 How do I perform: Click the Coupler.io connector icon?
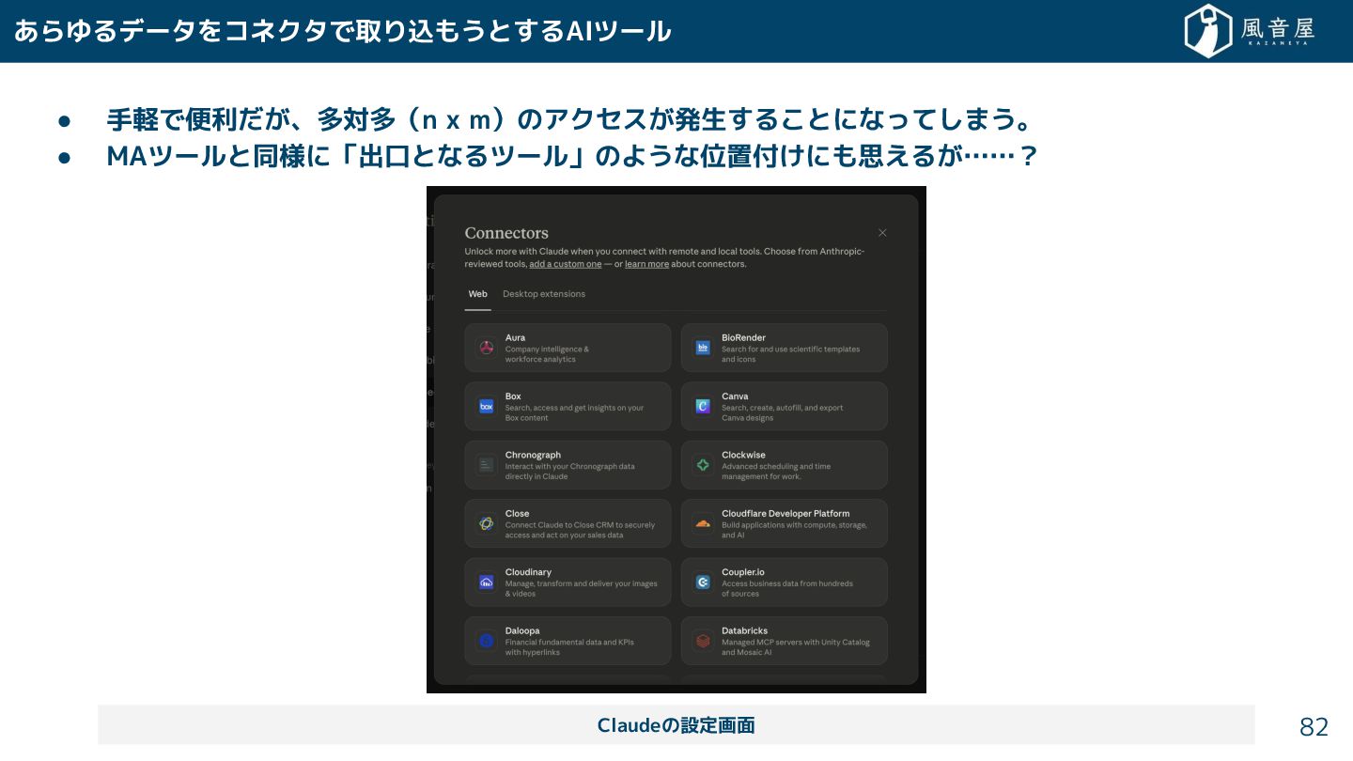[703, 582]
